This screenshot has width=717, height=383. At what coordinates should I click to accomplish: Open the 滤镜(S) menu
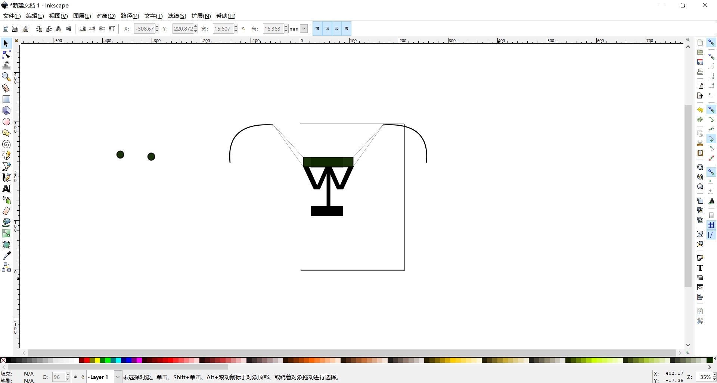177,16
